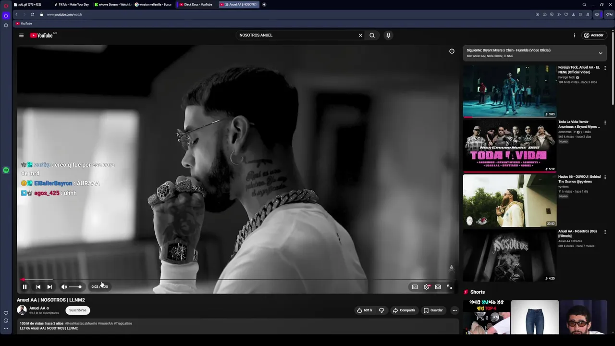Open options for Toda La Vida Remix
The width and height of the screenshot is (615, 346).
[605, 123]
